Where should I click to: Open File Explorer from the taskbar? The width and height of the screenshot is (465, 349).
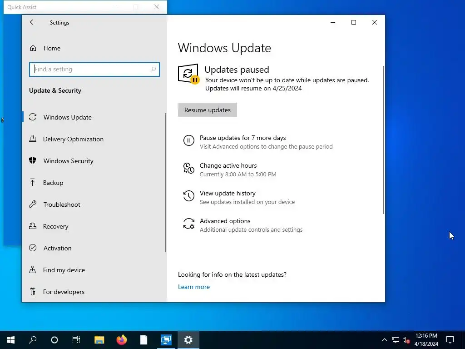[99, 340]
